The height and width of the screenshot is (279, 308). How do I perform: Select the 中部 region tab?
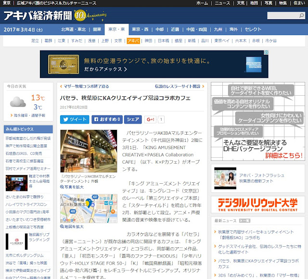(159, 29)
